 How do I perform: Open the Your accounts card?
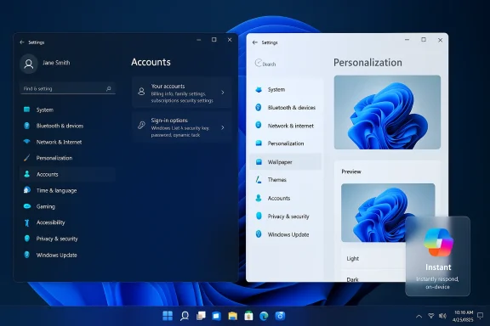182,93
